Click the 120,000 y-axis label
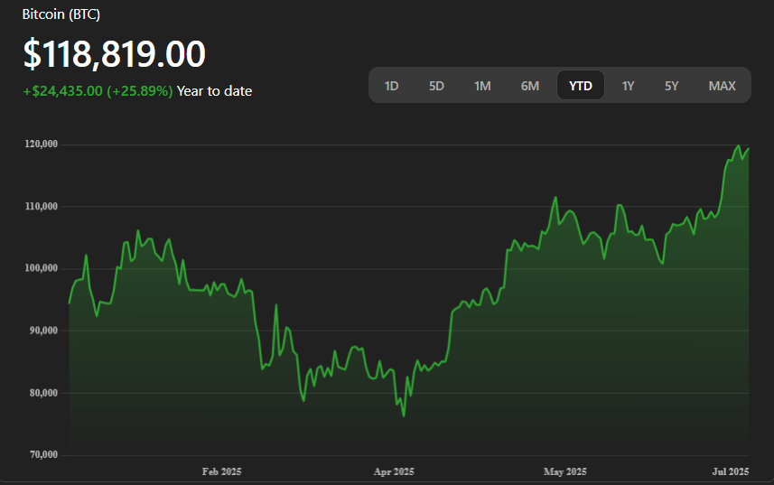774x485 pixels. coord(42,145)
